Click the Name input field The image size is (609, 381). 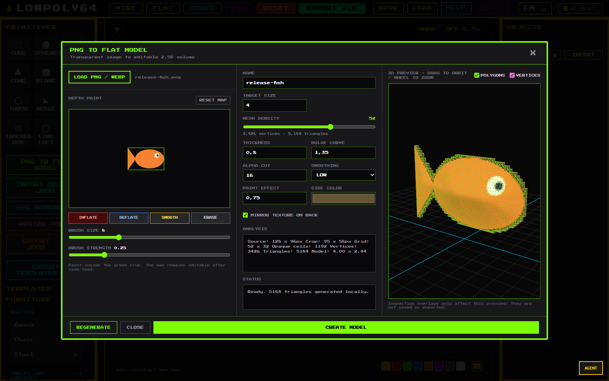pos(309,83)
